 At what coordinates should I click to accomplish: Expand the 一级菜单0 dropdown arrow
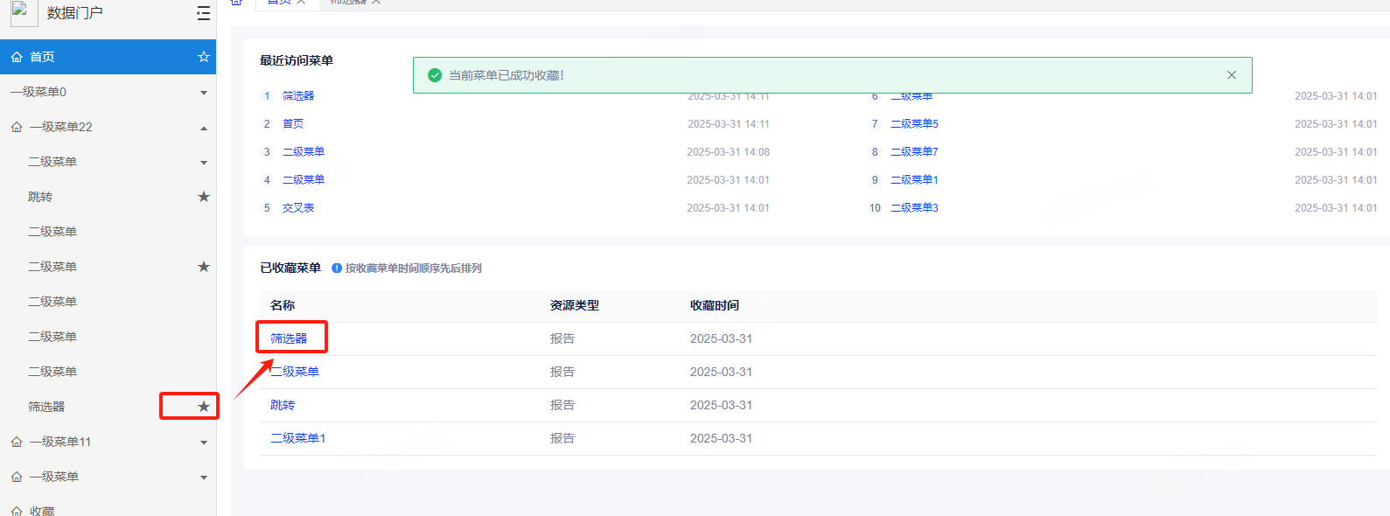(204, 93)
